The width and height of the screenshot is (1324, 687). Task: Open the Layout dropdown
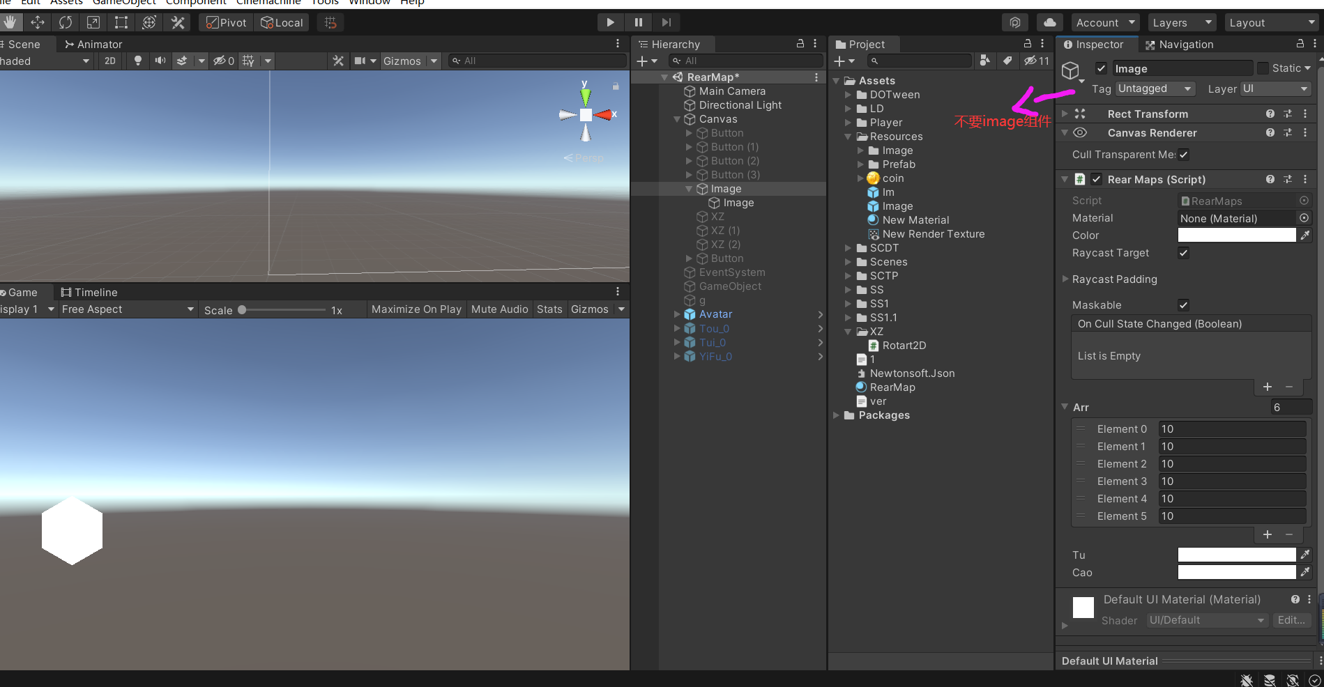(1272, 23)
